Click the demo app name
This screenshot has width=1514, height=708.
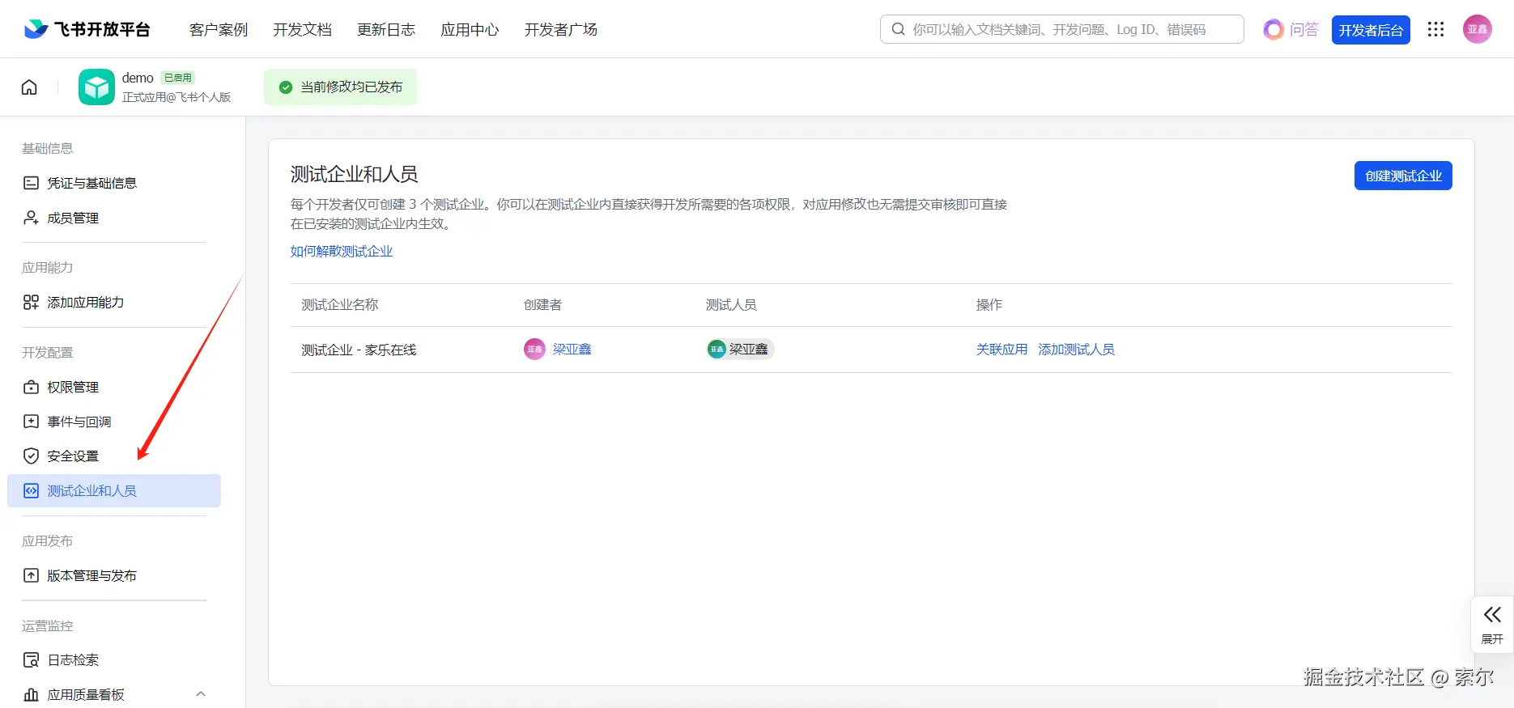pyautogui.click(x=138, y=78)
